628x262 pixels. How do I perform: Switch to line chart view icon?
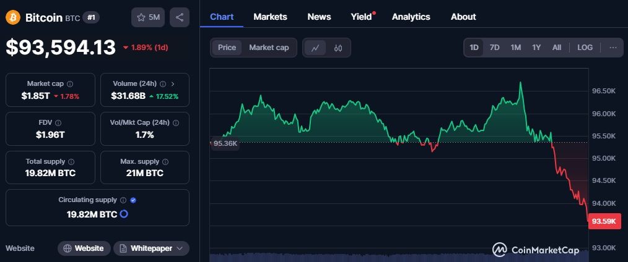coord(316,48)
